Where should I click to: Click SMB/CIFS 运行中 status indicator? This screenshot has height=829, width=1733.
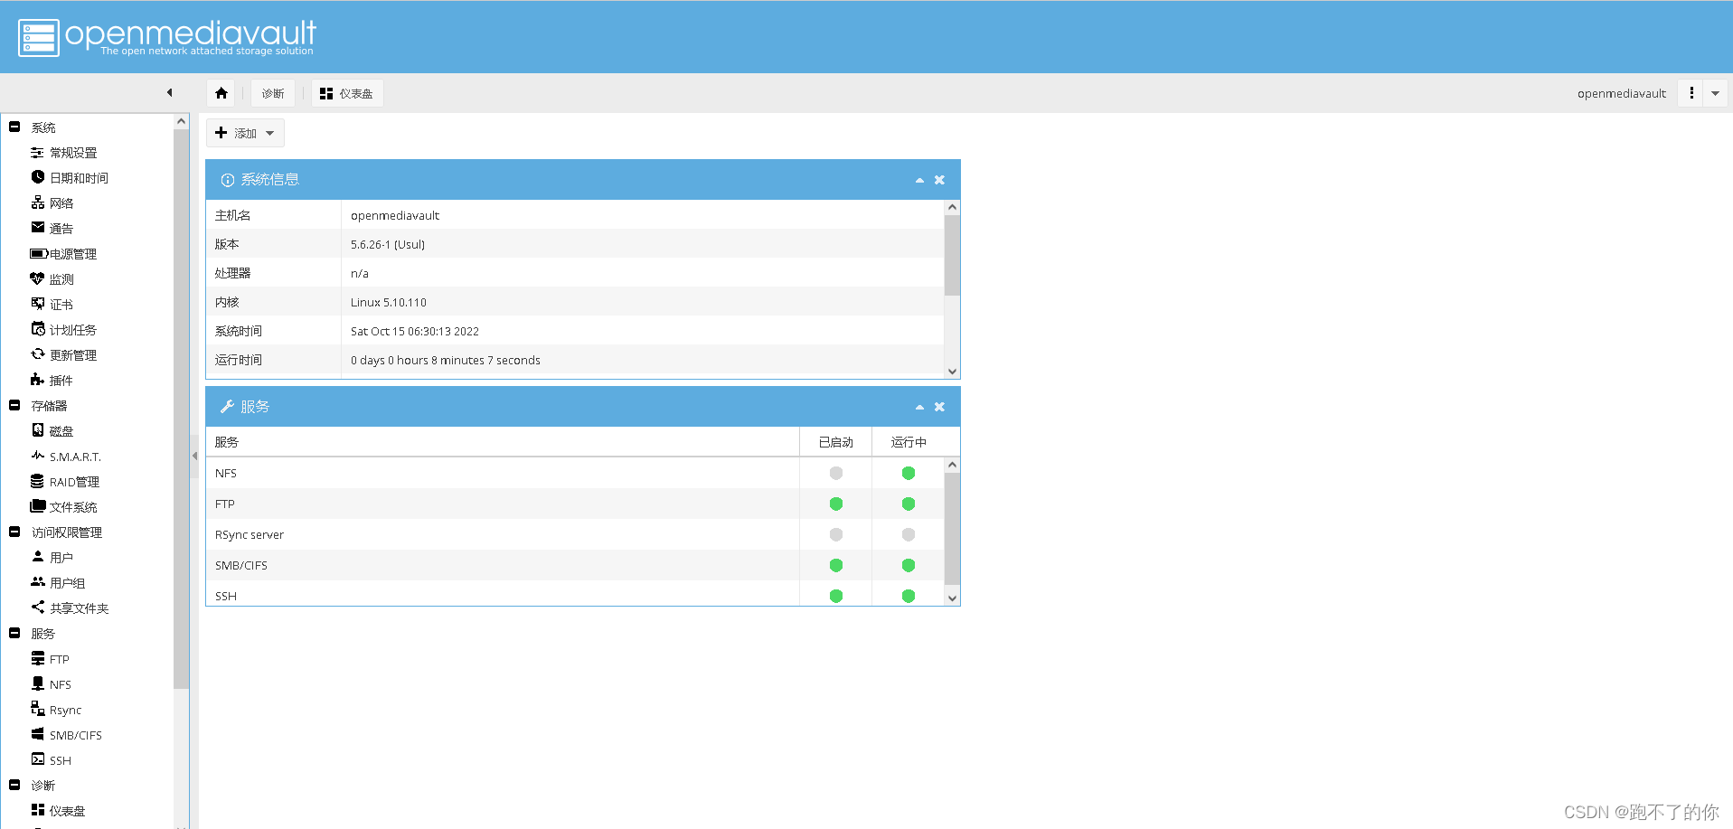(x=909, y=565)
